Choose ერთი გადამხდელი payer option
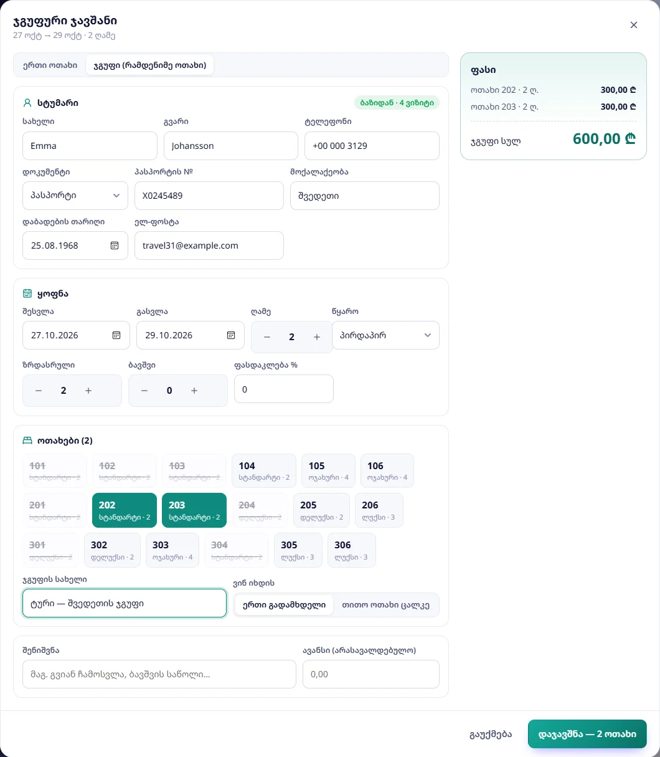 point(284,605)
